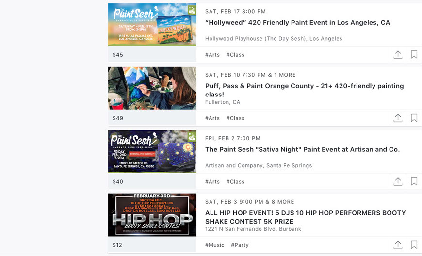Click the Sativa Night starry painting thumbnail
The height and width of the screenshot is (256, 422).
click(152, 152)
